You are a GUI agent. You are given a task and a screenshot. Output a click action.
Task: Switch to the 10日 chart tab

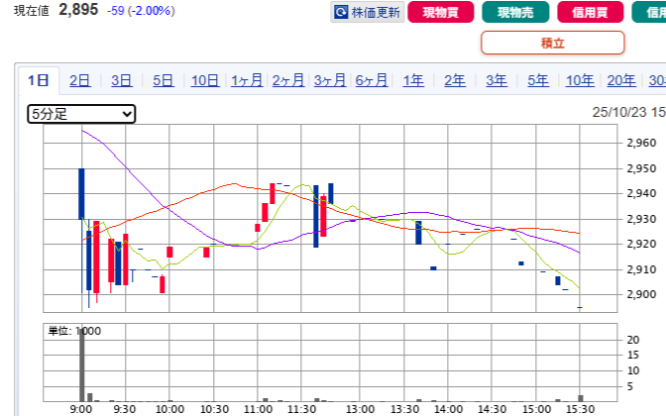pos(205,81)
